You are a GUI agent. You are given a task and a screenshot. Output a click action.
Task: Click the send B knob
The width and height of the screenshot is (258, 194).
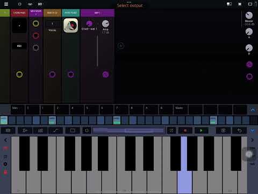point(249,48)
